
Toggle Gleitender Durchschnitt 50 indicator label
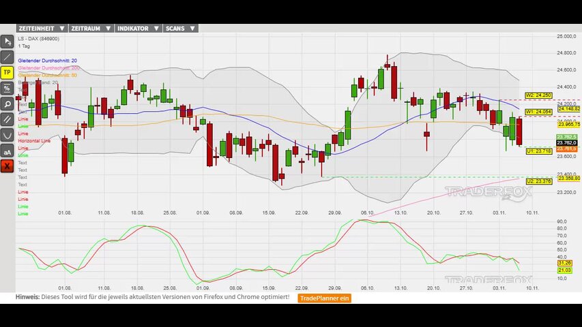click(x=47, y=75)
